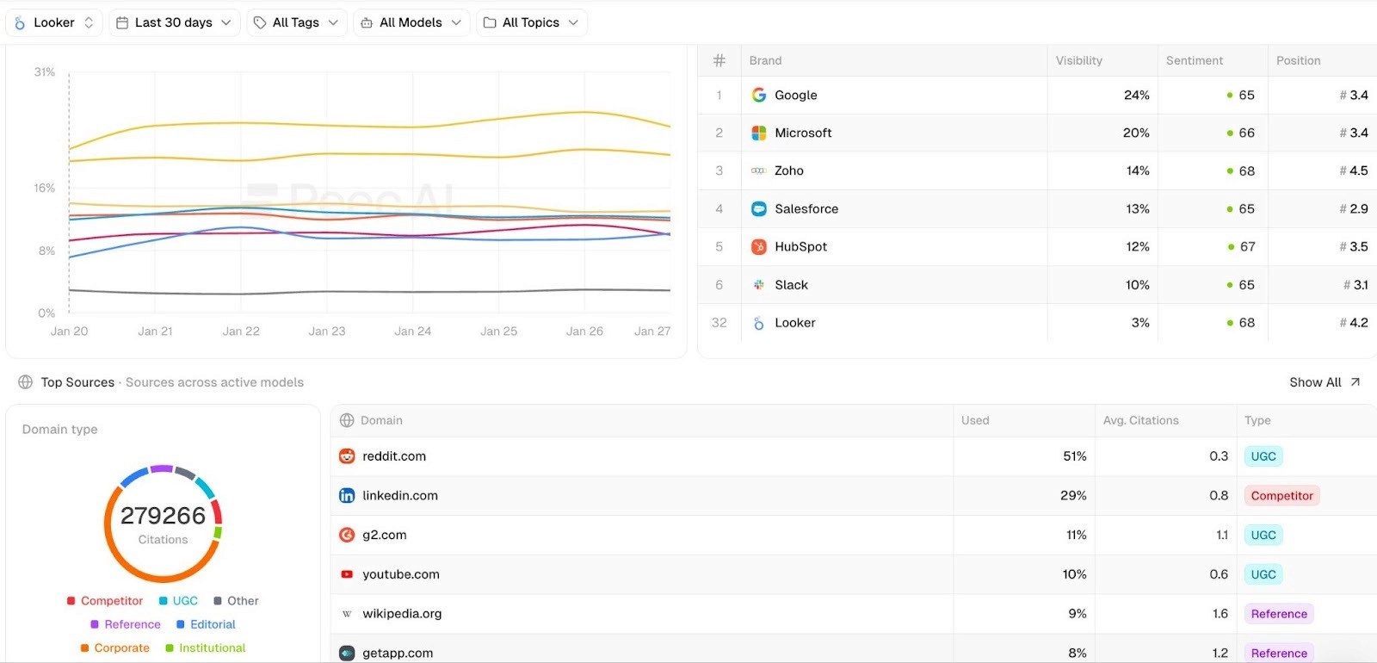Expand the All Topics filter dropdown
Screen dimensions: 1377x663
click(x=531, y=22)
